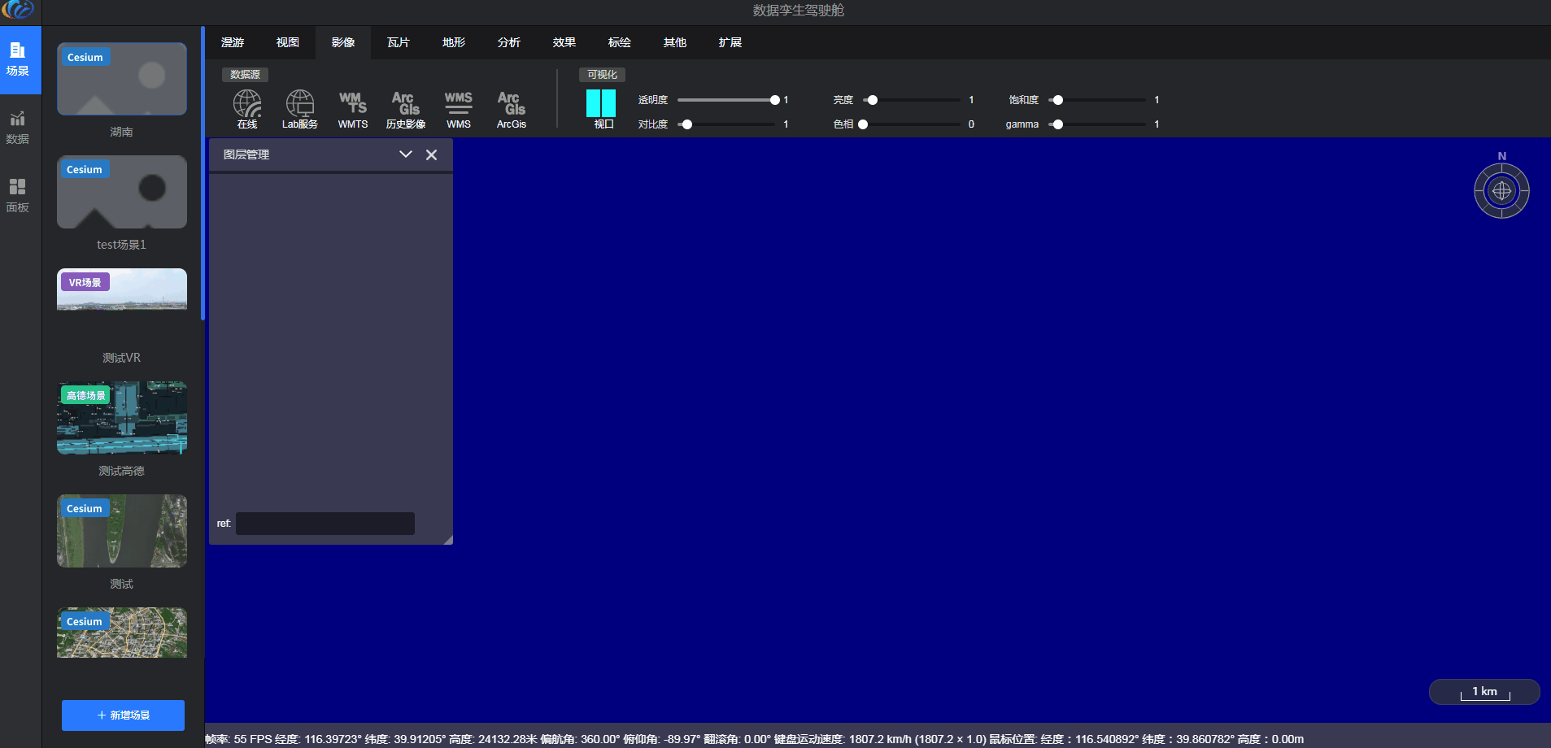
Task: Select the WMTS data source icon
Action: click(353, 104)
